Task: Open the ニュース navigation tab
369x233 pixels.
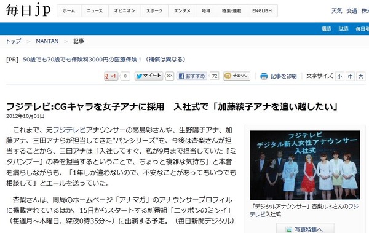Action: click(95, 11)
